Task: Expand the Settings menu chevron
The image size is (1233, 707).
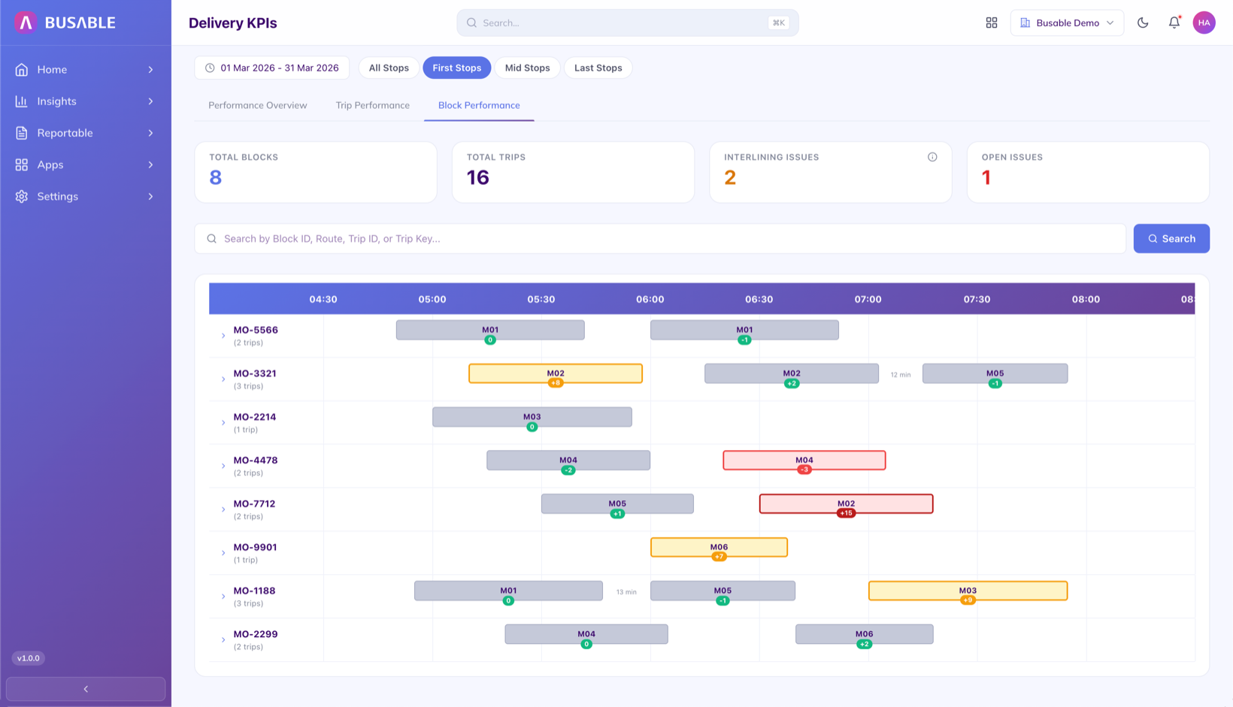Action: coord(150,196)
